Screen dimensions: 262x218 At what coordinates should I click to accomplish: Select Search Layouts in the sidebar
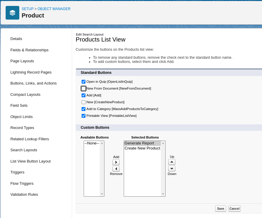pyautogui.click(x=24, y=150)
